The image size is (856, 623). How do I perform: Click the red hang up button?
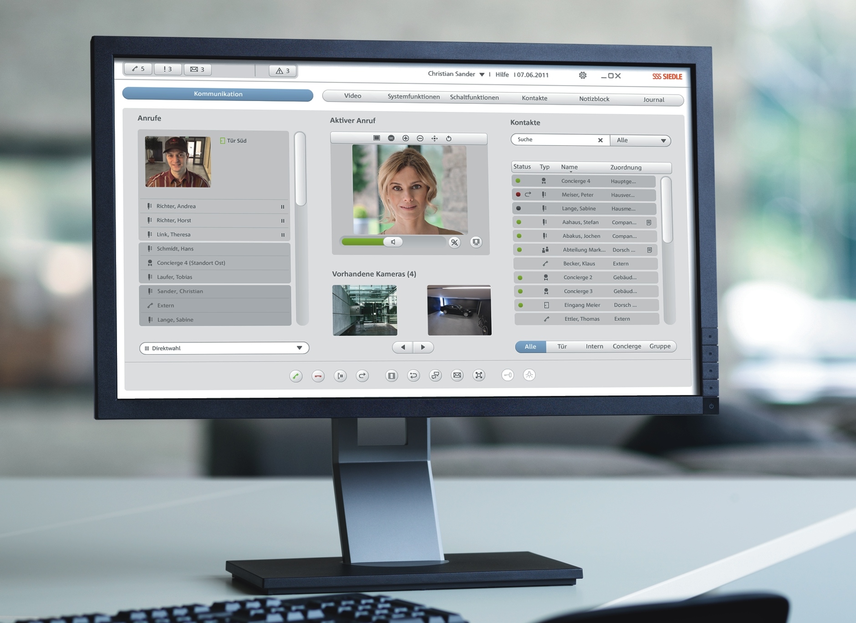[318, 376]
